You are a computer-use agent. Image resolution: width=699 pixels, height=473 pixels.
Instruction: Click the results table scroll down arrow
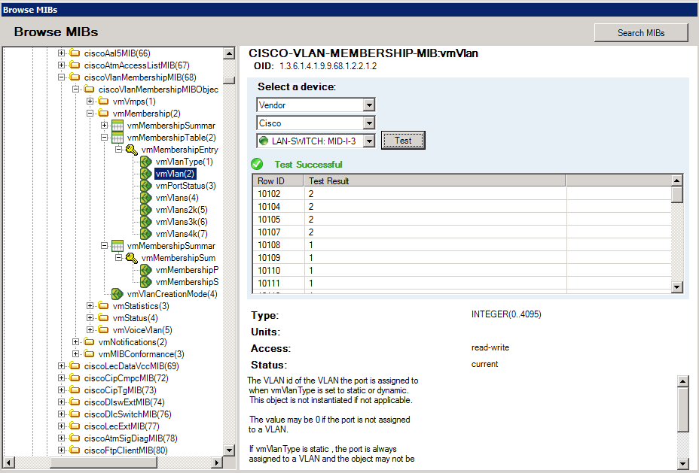tap(676, 287)
